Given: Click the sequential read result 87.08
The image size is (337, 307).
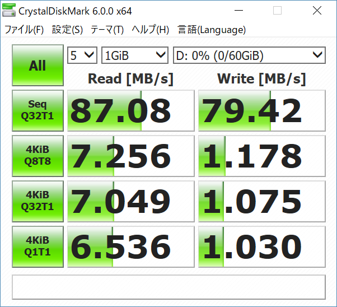Looking at the screenshot, I should 130,111.
